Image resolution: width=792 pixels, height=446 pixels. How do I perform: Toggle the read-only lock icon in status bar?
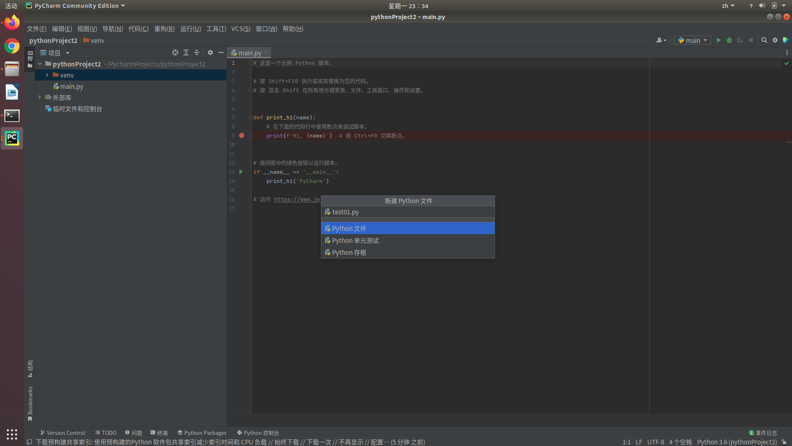point(784,442)
